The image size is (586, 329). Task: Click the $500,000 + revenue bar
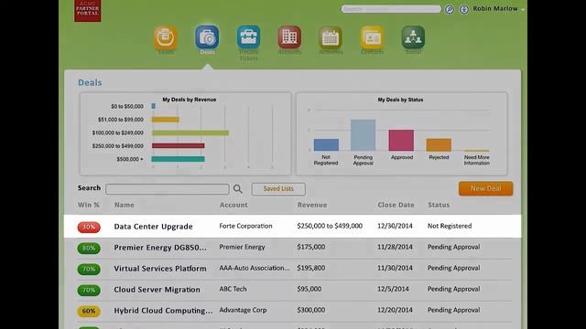click(178, 159)
